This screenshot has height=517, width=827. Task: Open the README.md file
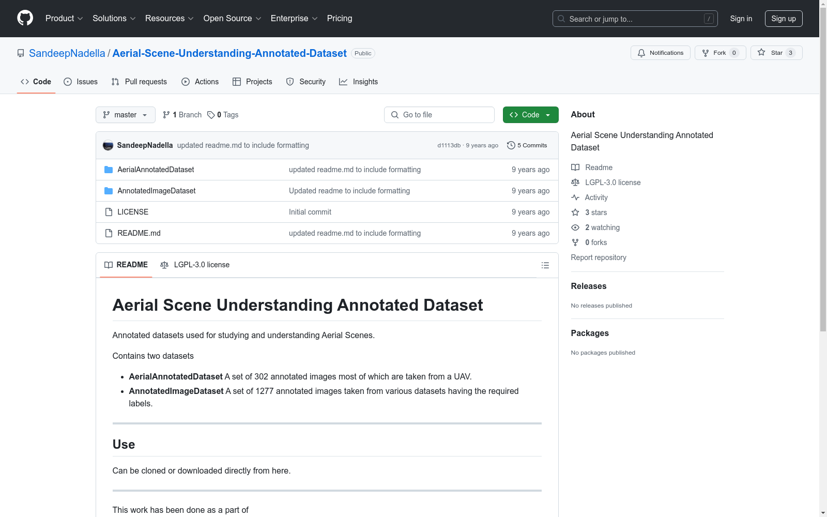coord(139,233)
